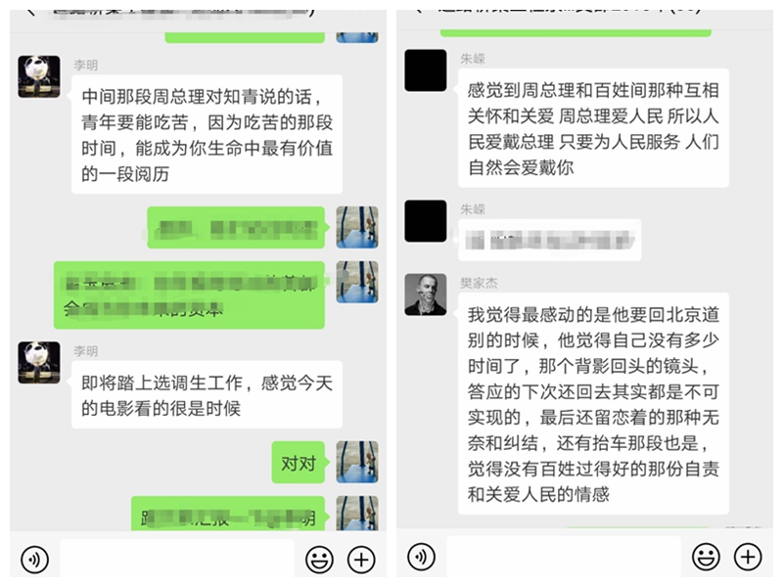Select 李明's message about 选调生工作
783x587 pixels.
coord(207,395)
